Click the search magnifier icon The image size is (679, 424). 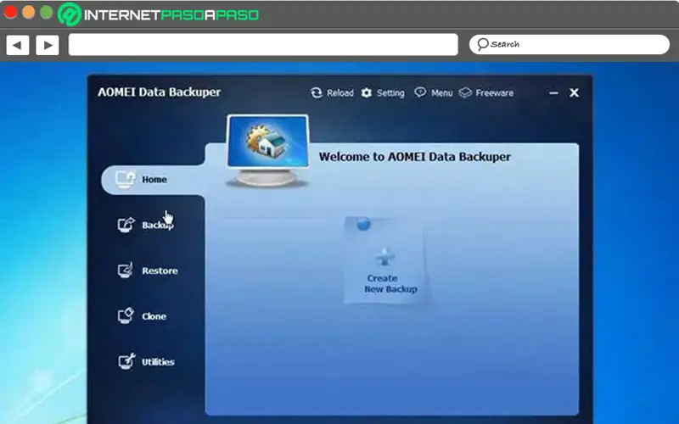[482, 44]
